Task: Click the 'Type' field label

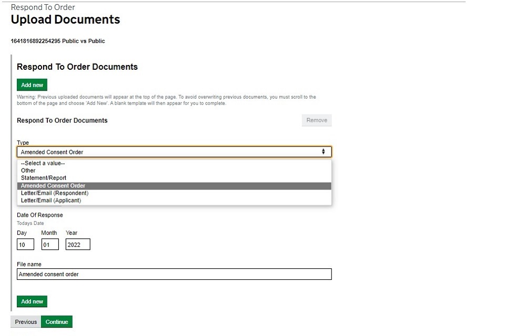Action: 23,143
